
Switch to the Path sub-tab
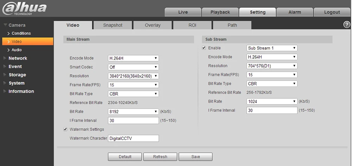click(232, 25)
